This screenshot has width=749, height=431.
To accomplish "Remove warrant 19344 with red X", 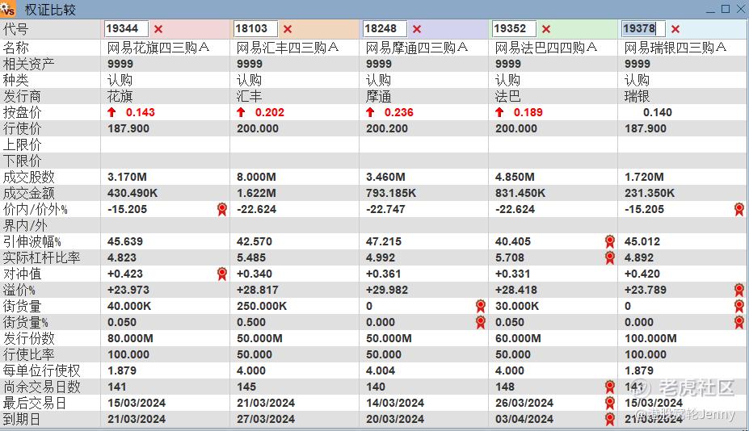I will tap(158, 29).
